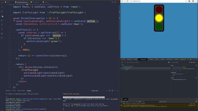Add a new terminal with plus icon

107,91
